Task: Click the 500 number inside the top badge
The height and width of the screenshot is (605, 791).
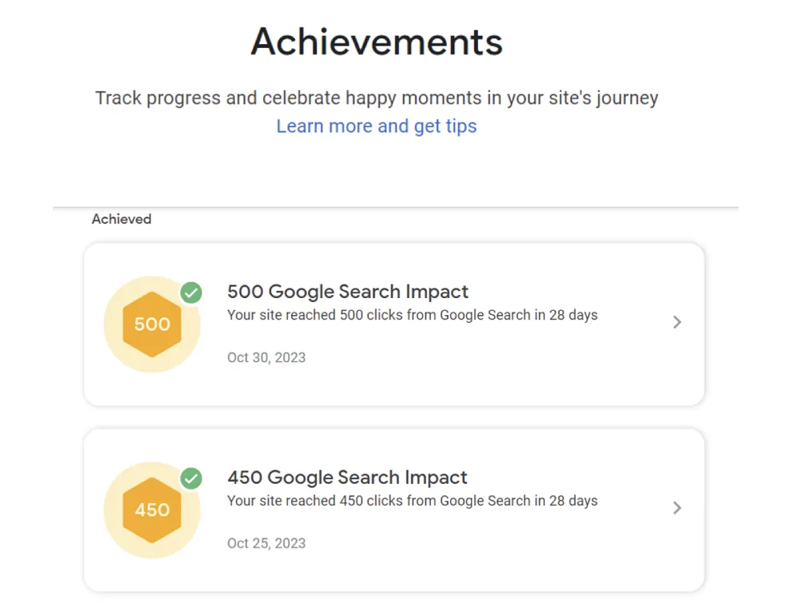Action: [x=152, y=324]
